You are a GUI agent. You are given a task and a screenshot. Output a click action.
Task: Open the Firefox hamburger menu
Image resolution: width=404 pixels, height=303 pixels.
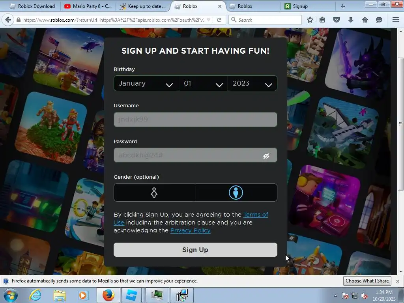coord(396,20)
